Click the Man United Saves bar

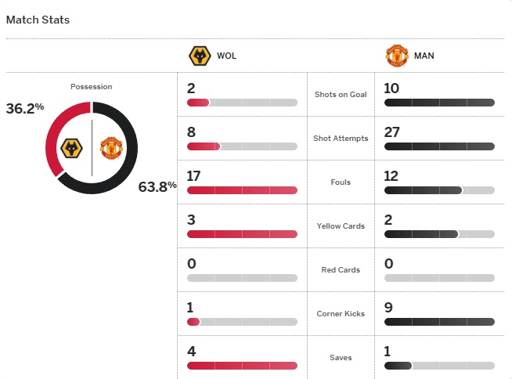click(x=439, y=366)
